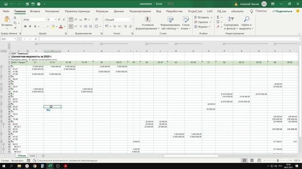Screen dimensions: 302x169
Task: Select the счета worksheet tab
Action: coord(32,156)
